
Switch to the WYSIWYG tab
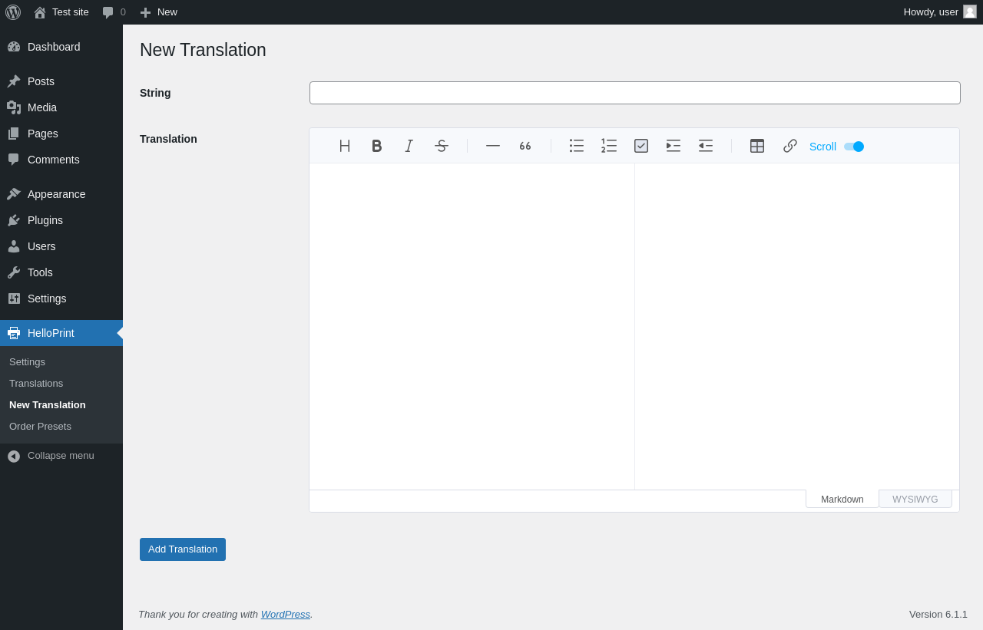915,500
